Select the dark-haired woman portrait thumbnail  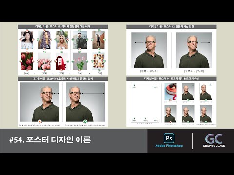click(27, 40)
